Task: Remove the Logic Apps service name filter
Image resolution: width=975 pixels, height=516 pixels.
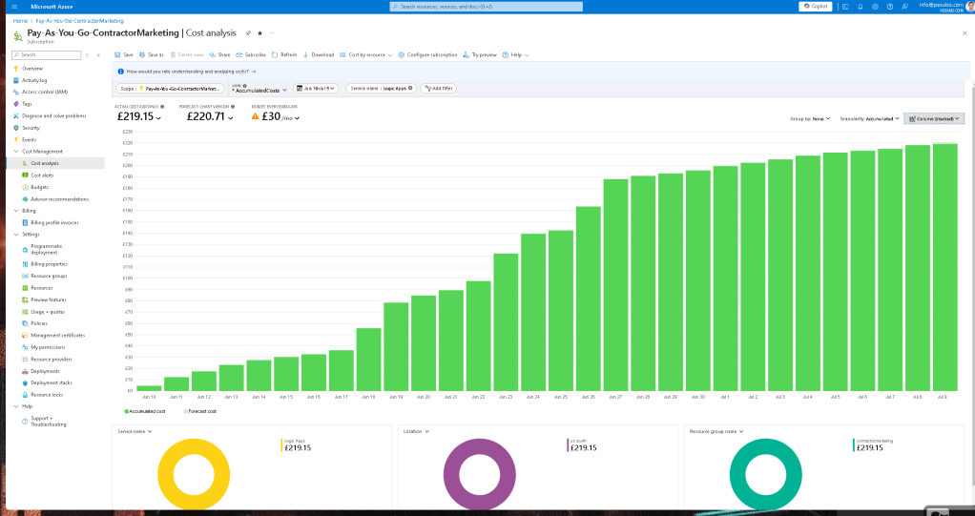Action: point(410,89)
